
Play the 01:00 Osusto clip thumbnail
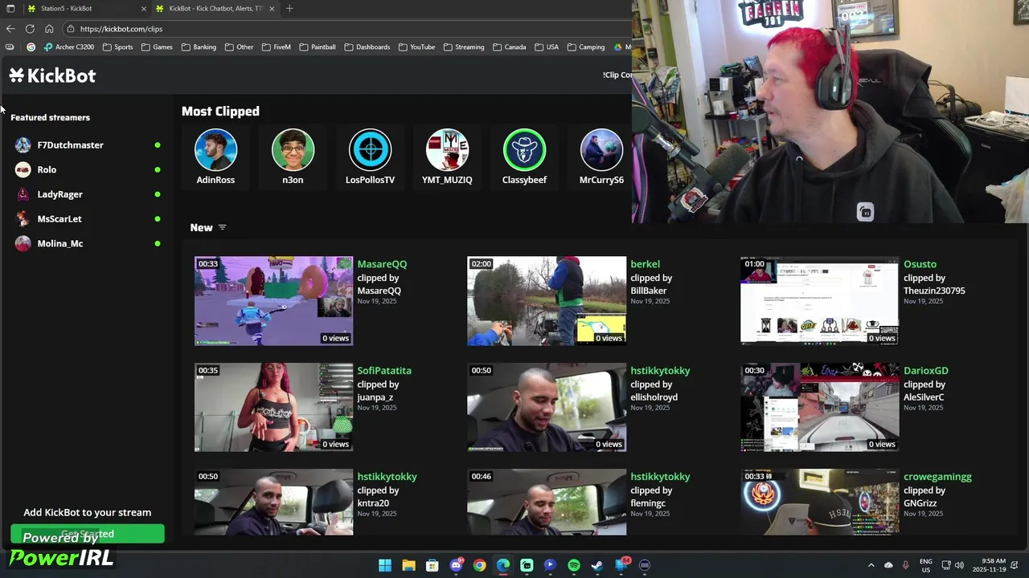click(819, 301)
